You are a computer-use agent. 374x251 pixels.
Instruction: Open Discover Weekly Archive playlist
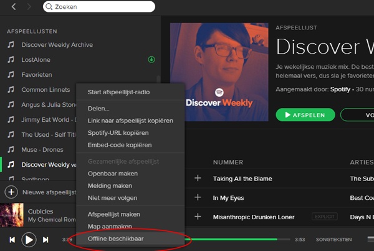click(57, 45)
